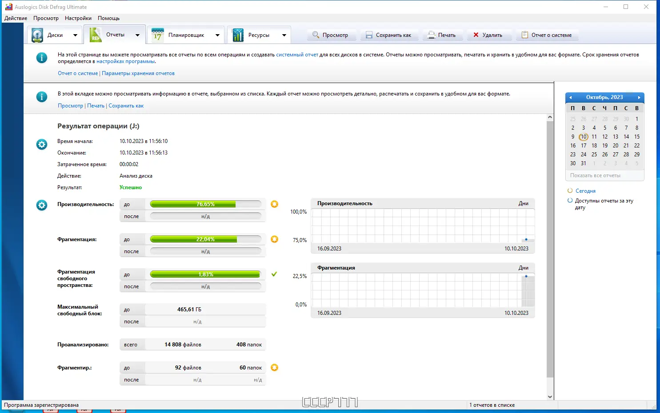Click the green checkmark beside the 1,83% bar

pyautogui.click(x=274, y=274)
